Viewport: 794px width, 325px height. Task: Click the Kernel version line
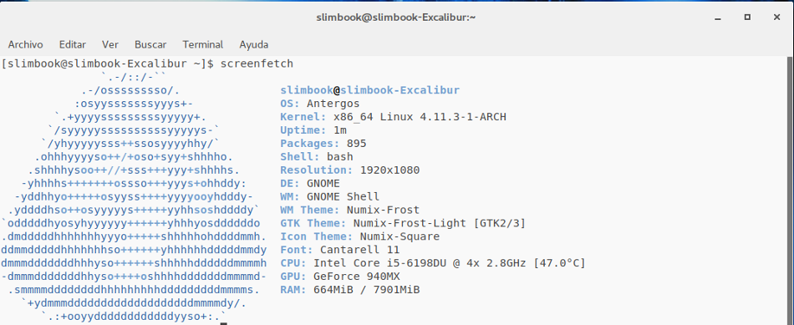coord(393,117)
